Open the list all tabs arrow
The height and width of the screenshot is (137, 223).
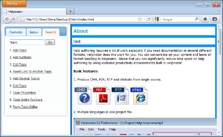(219, 11)
